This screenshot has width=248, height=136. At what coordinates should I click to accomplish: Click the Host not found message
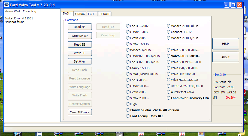(x=15, y=22)
